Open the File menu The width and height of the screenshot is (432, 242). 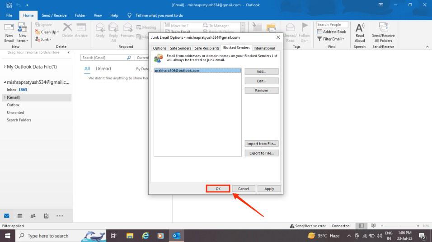click(9, 15)
